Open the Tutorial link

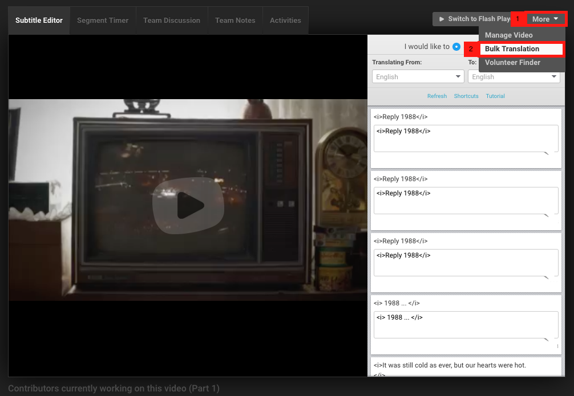(x=495, y=96)
